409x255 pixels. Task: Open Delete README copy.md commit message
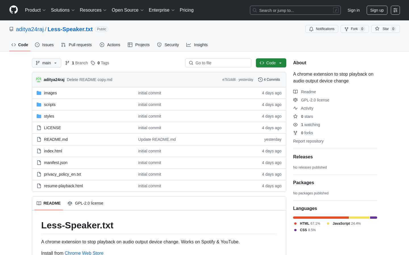(89, 80)
